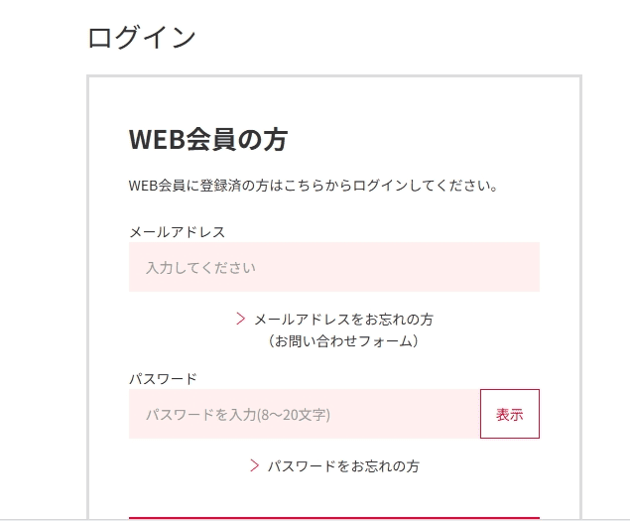This screenshot has width=630, height=521.
Task: Click the パスワードを入力(8〜20文字) placeholder text
Action: click(x=238, y=415)
